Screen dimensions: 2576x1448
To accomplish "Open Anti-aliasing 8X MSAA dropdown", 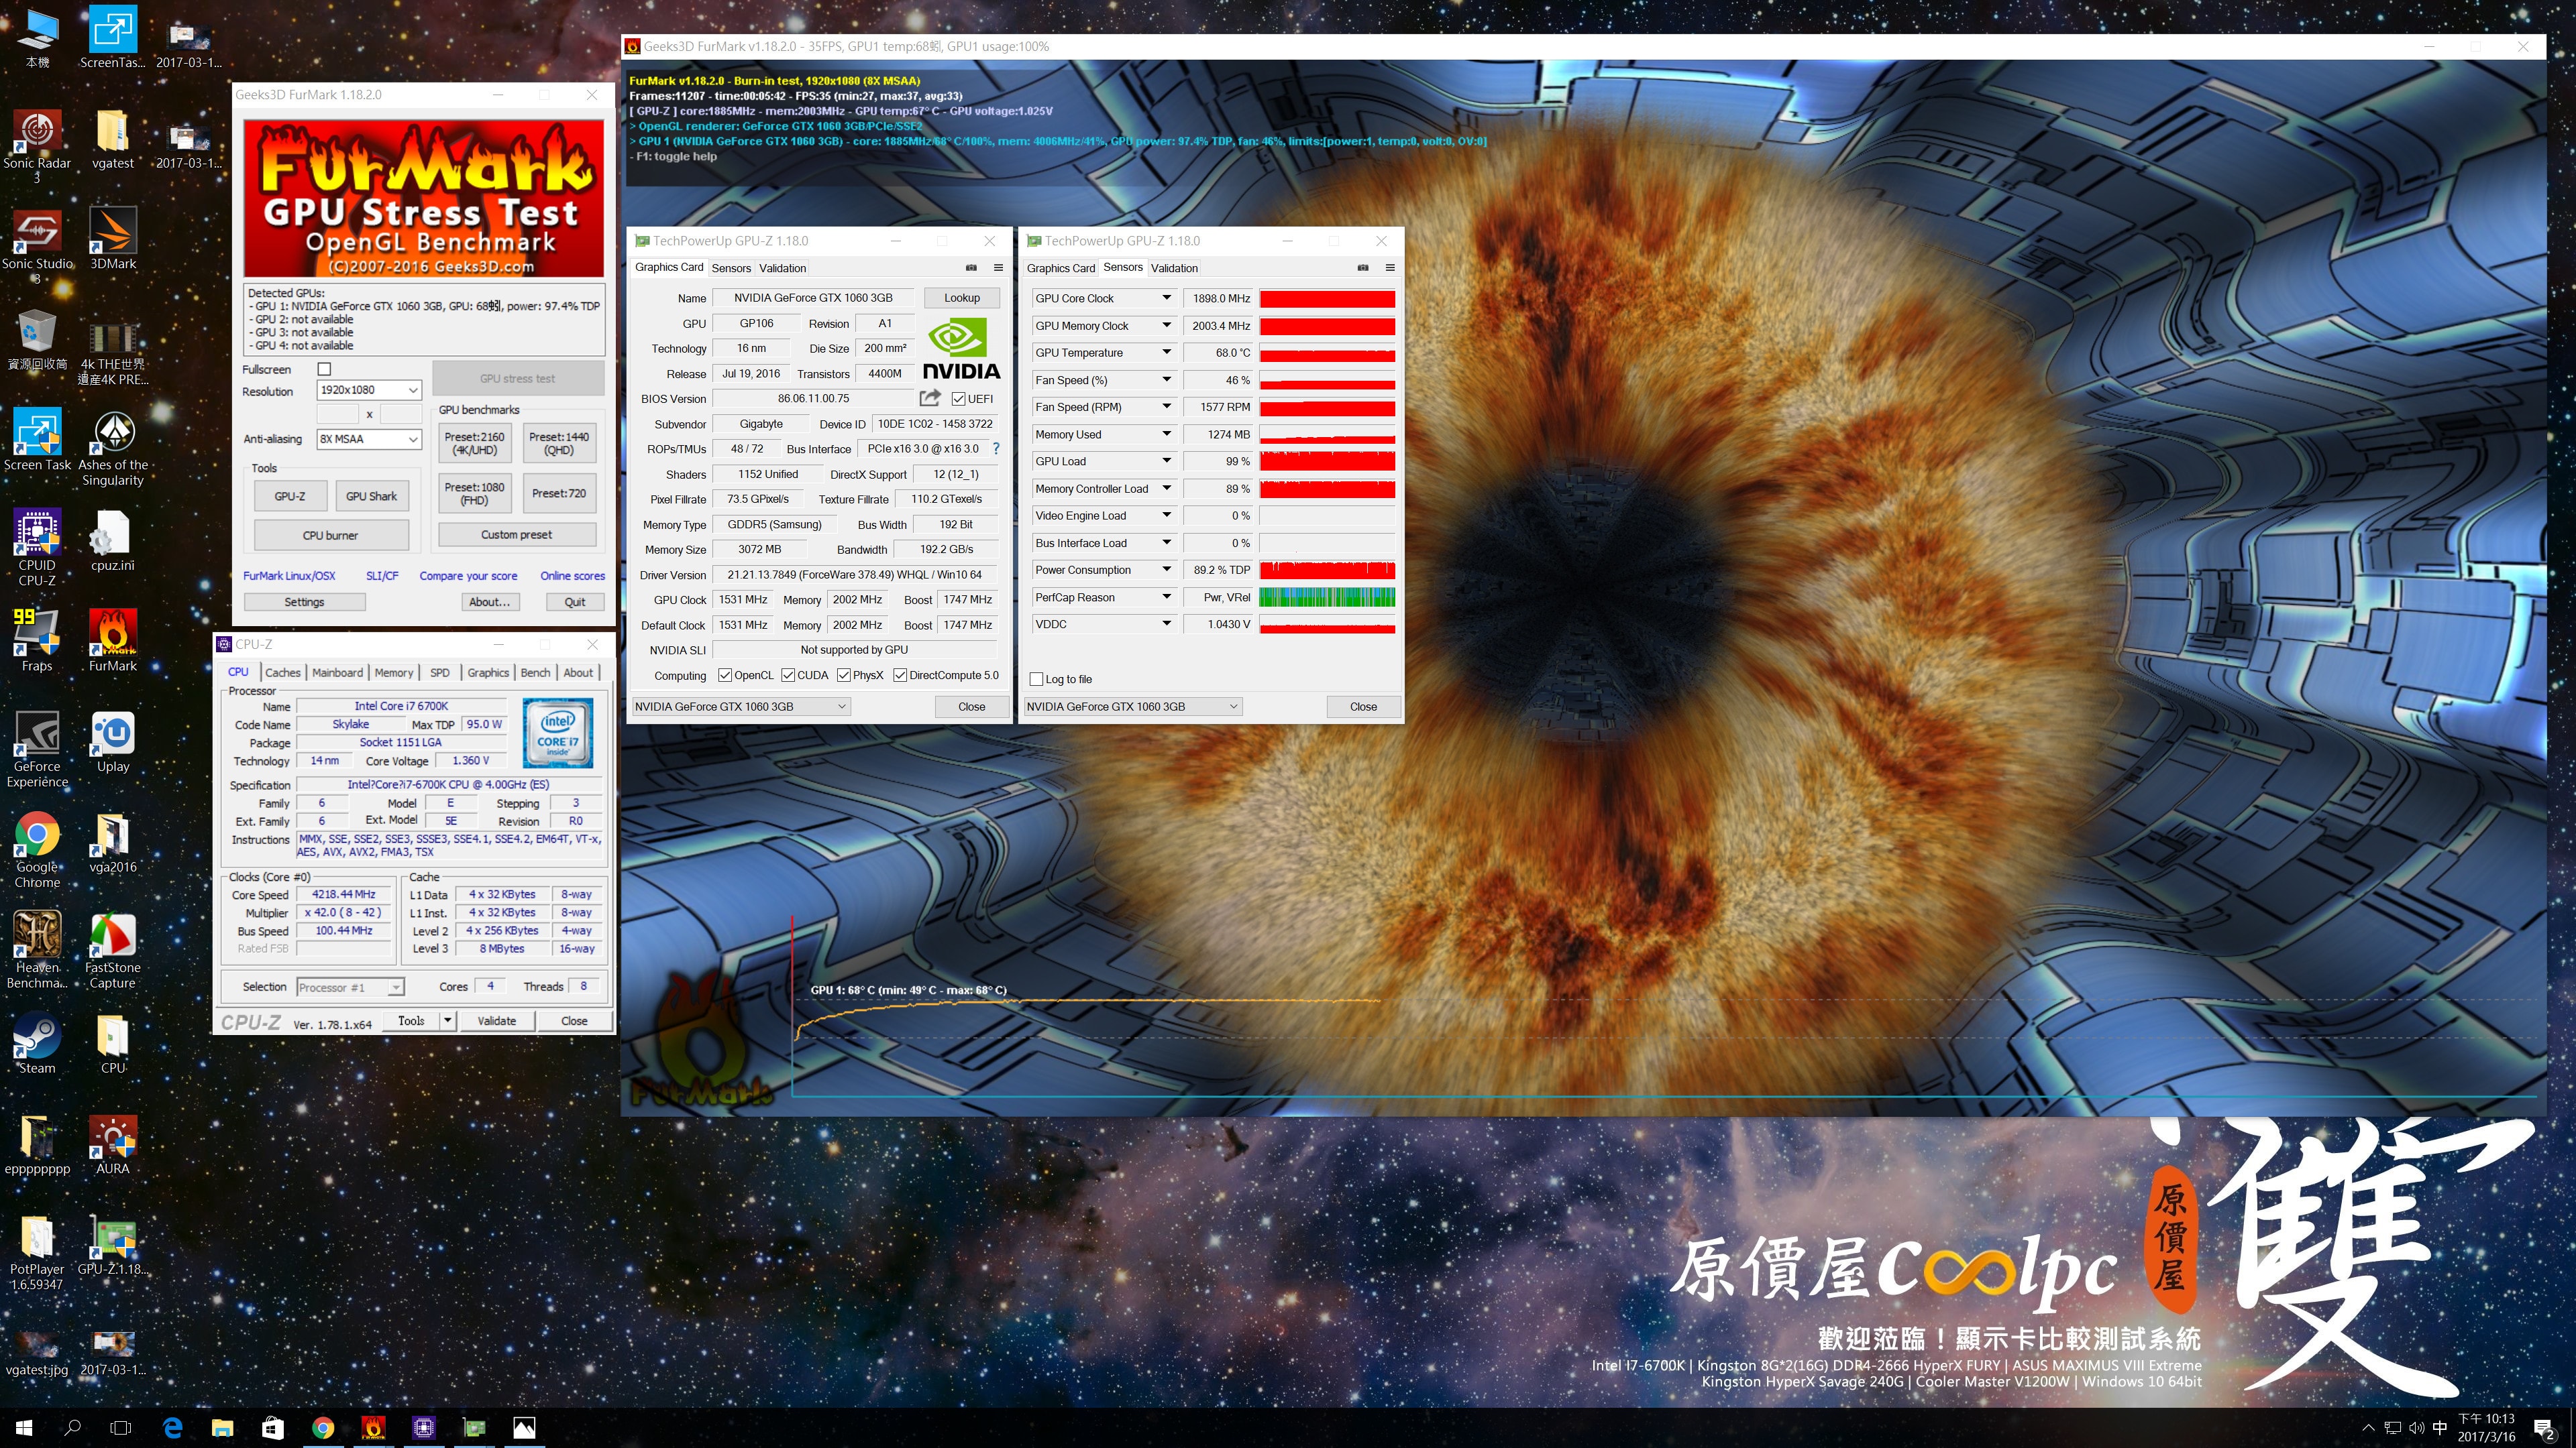I will click(369, 440).
